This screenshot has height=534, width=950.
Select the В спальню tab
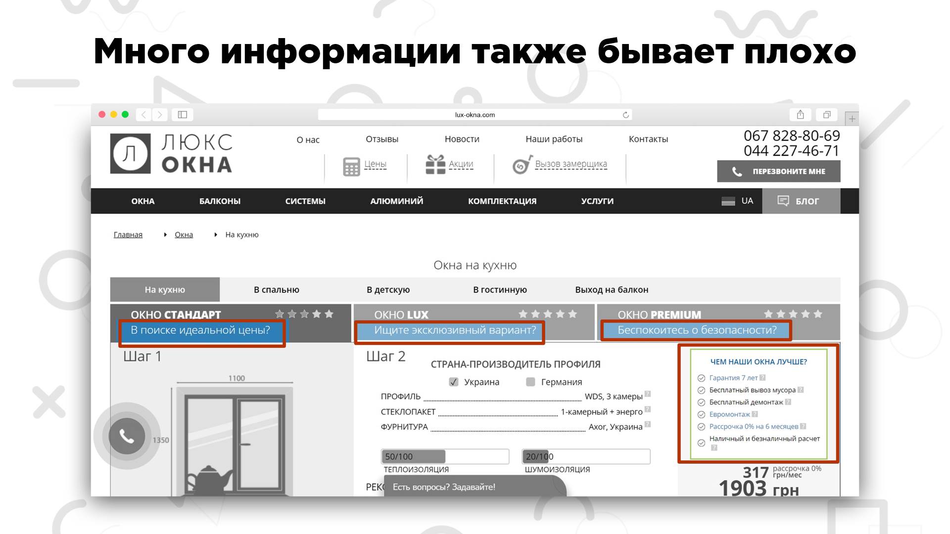coord(276,290)
